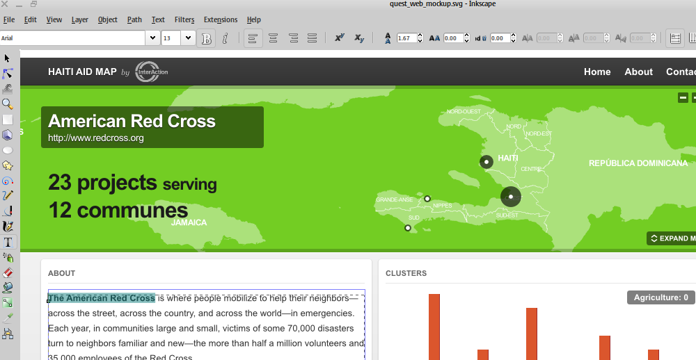Select the Eraser tool
This screenshot has width=696, height=360.
click(7, 272)
